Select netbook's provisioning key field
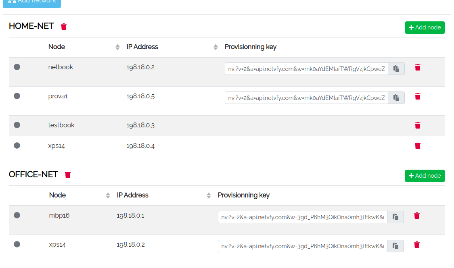The width and height of the screenshot is (454, 268). pos(306,69)
